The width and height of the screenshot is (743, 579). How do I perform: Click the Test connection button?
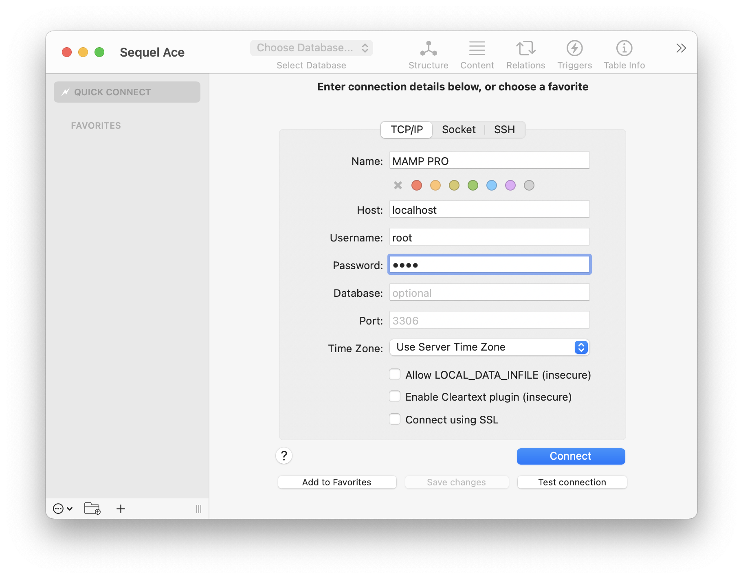point(572,482)
